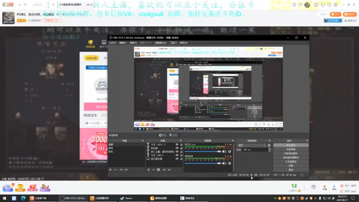Move selected source up in OBS
Screen dimensions: 359x202
pyautogui.click(x=164, y=170)
